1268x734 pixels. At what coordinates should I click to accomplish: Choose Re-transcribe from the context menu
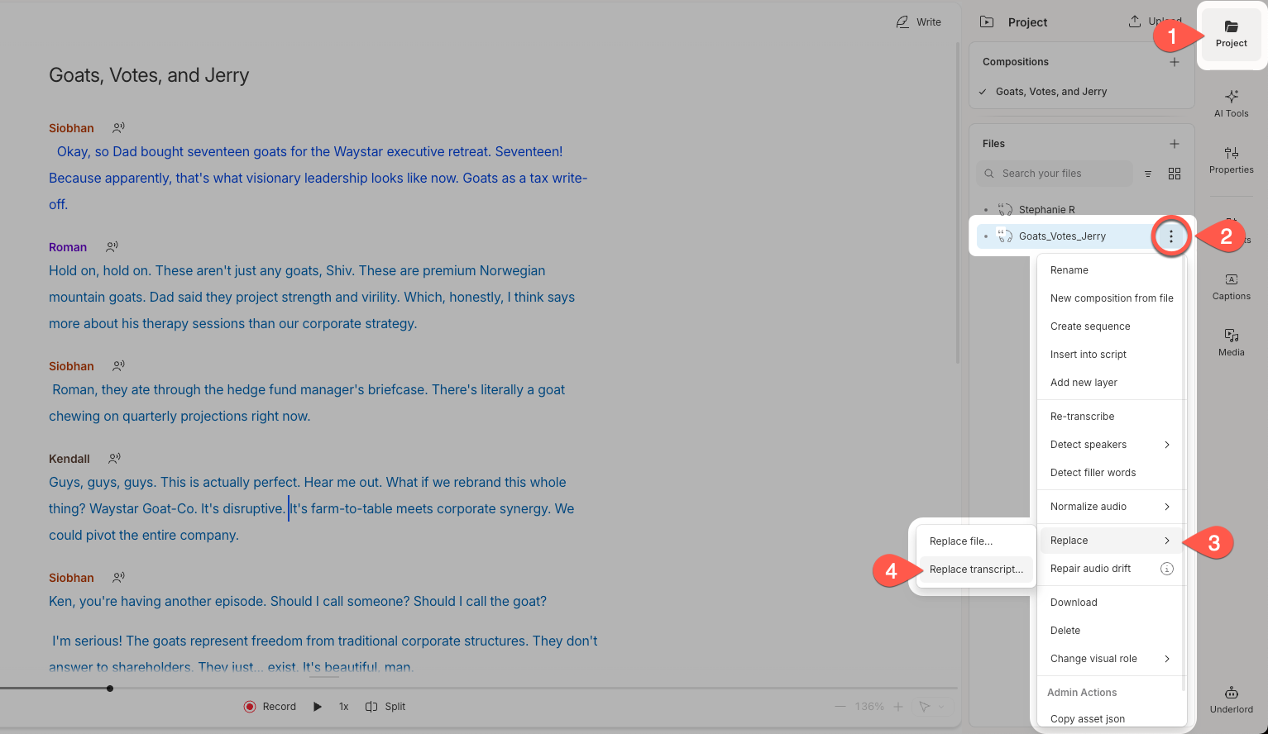point(1082,416)
